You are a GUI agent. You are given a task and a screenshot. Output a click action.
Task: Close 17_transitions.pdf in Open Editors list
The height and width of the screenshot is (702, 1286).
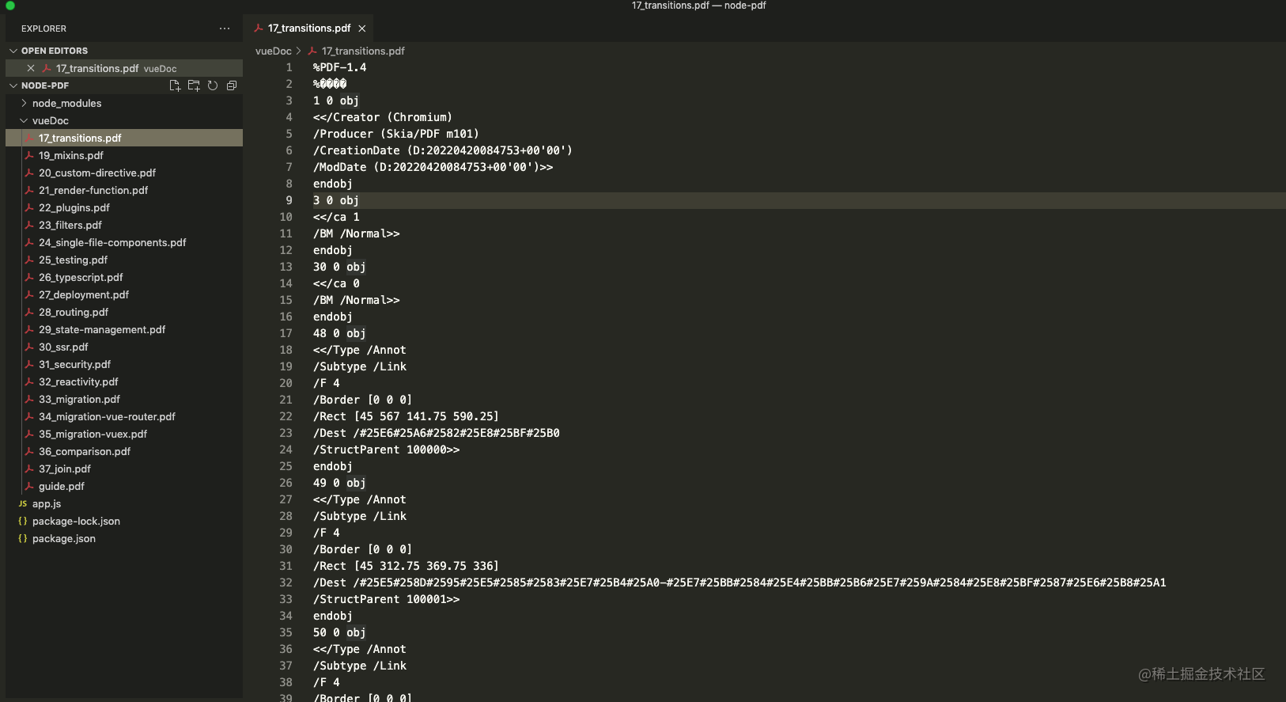(31, 69)
